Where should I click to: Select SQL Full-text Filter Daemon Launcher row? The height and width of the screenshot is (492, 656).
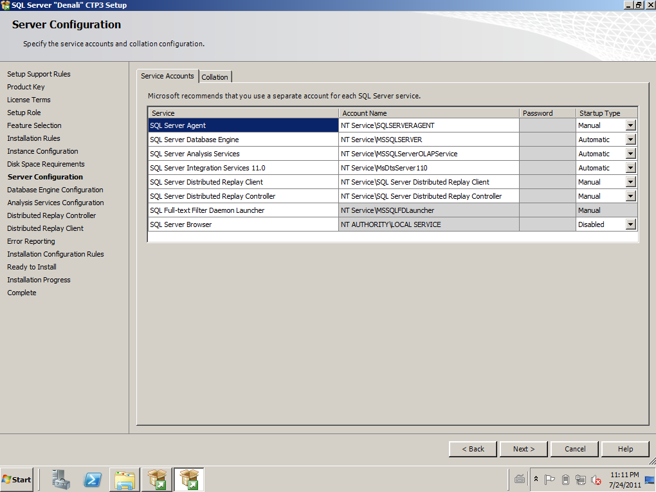244,210
